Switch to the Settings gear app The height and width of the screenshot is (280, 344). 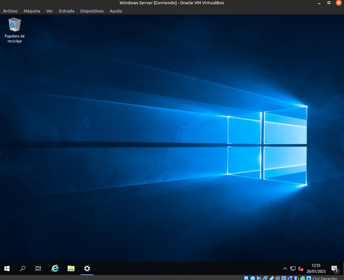[x=87, y=269]
